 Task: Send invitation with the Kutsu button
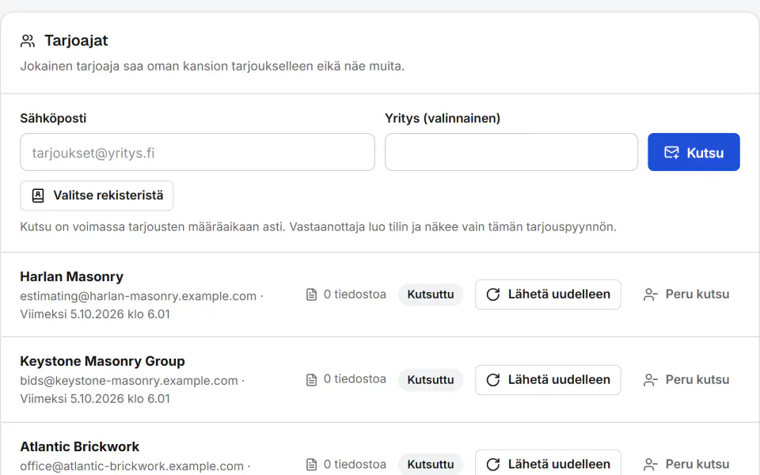(x=693, y=152)
